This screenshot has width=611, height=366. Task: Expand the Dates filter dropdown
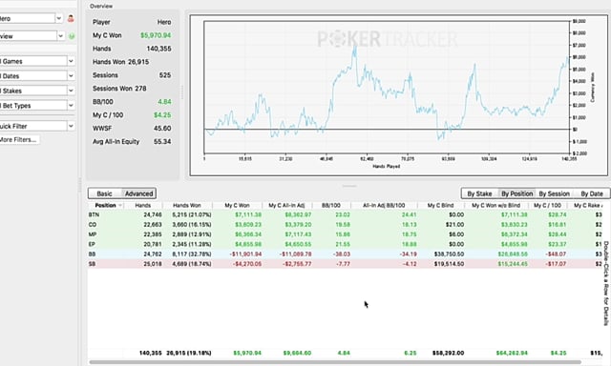tap(71, 76)
